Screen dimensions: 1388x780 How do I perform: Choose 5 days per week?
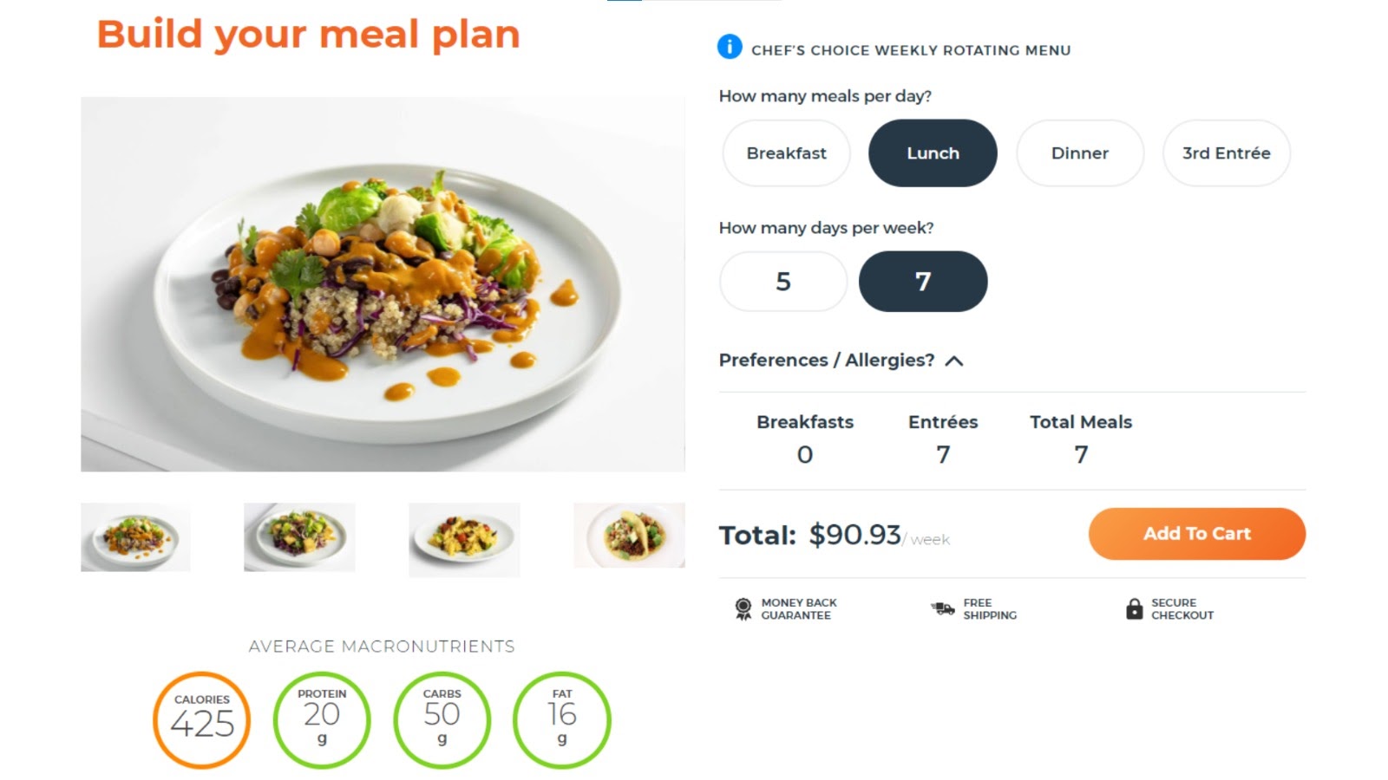[x=783, y=282]
